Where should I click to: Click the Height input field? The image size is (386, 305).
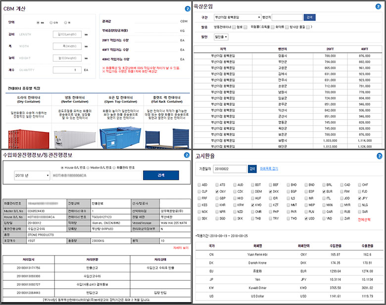(x=67, y=58)
